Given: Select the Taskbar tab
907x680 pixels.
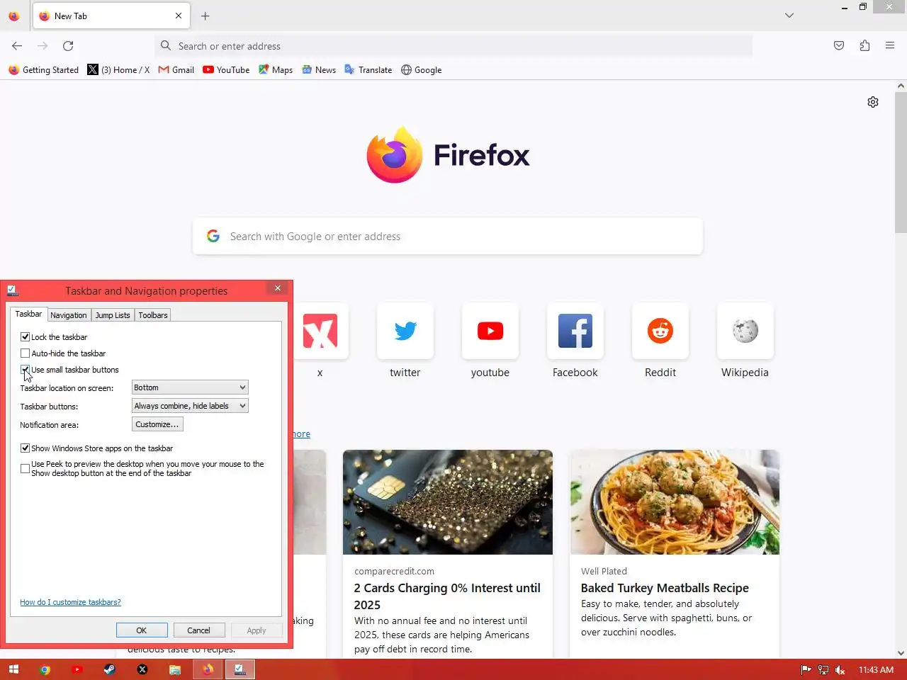Looking at the screenshot, I should click(x=28, y=314).
